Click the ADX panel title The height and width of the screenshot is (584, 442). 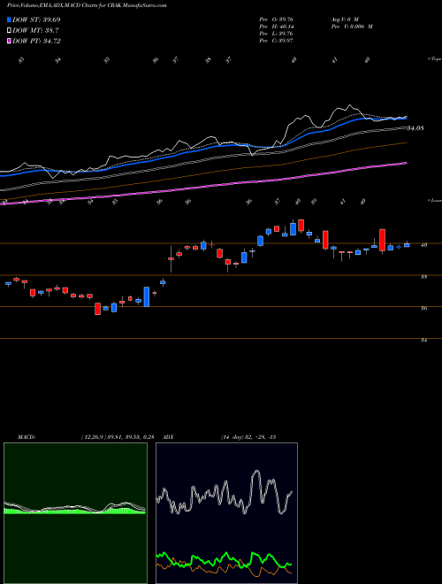(168, 437)
